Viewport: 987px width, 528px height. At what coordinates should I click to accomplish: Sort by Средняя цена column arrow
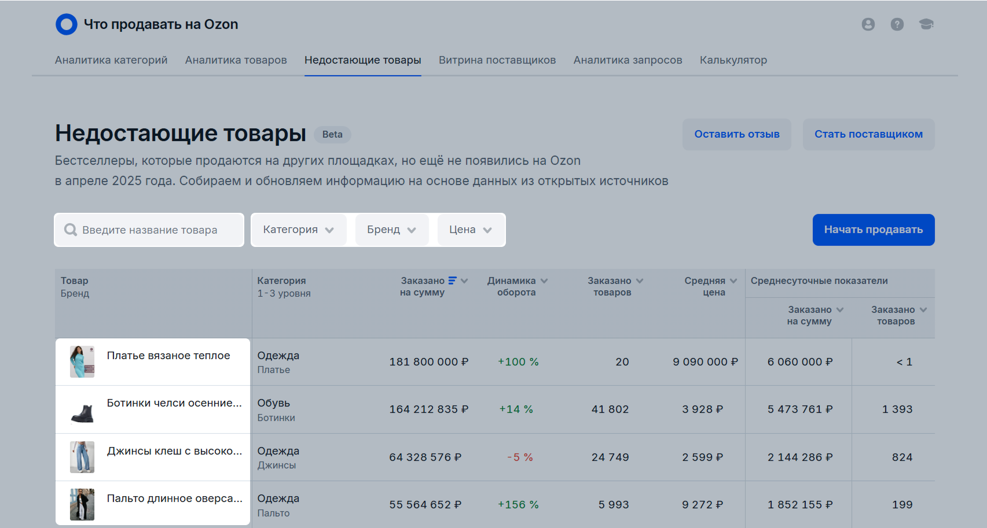[733, 281]
